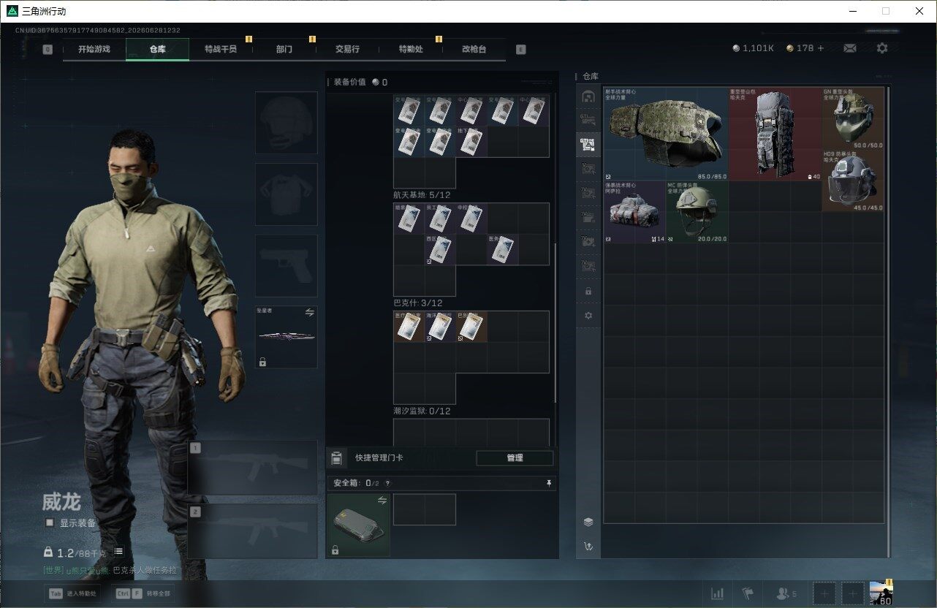Image resolution: width=937 pixels, height=608 pixels.
Task: Click the stats bar chart icon
Action: click(x=718, y=593)
